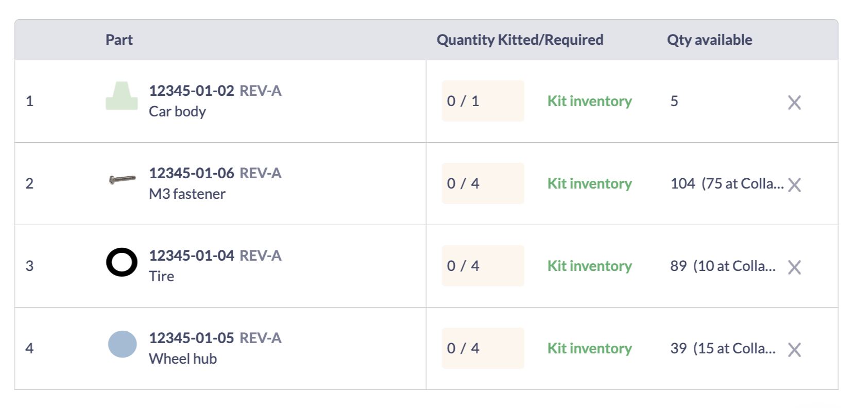Edit the 0 / 1 quantity field

483,101
